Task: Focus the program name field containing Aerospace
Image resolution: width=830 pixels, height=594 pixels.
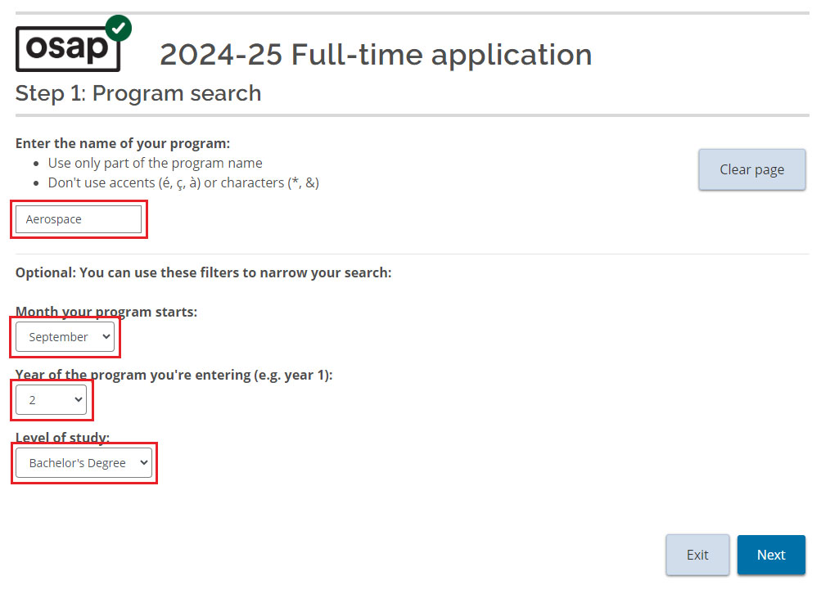Action: (x=79, y=219)
